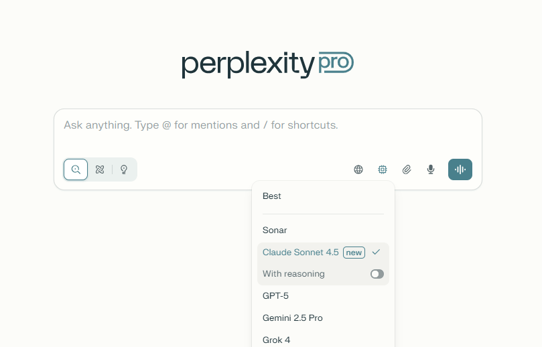542x347 pixels.
Task: Click the new badge on Claude Sonnet
Action: (354, 253)
